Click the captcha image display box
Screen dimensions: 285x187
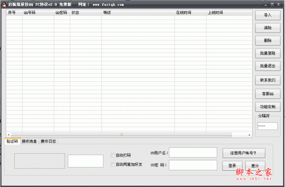pyautogui.click(x=39, y=161)
